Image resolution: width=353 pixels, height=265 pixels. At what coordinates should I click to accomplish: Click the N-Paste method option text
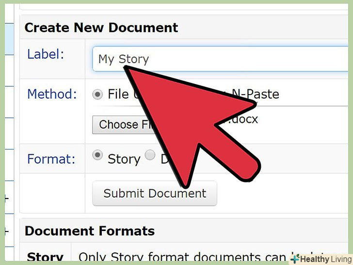258,94
